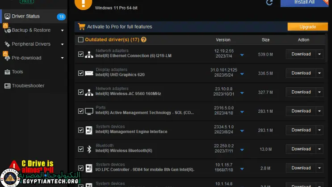Click the Active Management Technology monitor icon
The image size is (332, 187).
pyautogui.click(x=89, y=111)
